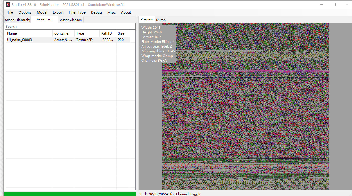Image resolution: width=352 pixels, height=196 pixels.
Task: Expand the Filter Type menu
Action: click(x=77, y=12)
